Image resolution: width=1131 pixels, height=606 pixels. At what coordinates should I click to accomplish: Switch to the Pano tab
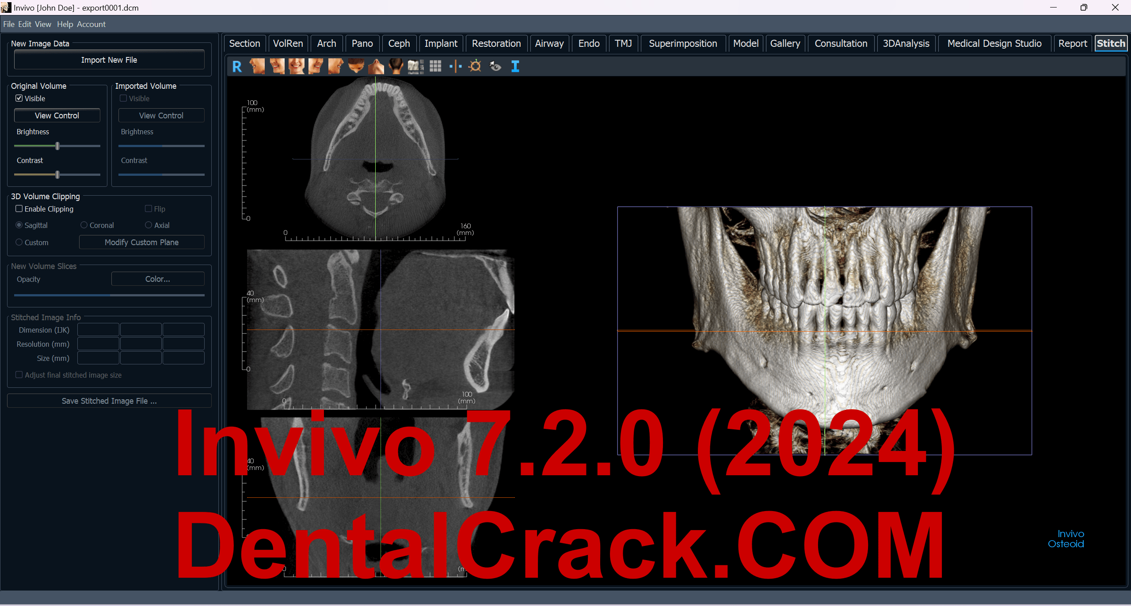362,43
